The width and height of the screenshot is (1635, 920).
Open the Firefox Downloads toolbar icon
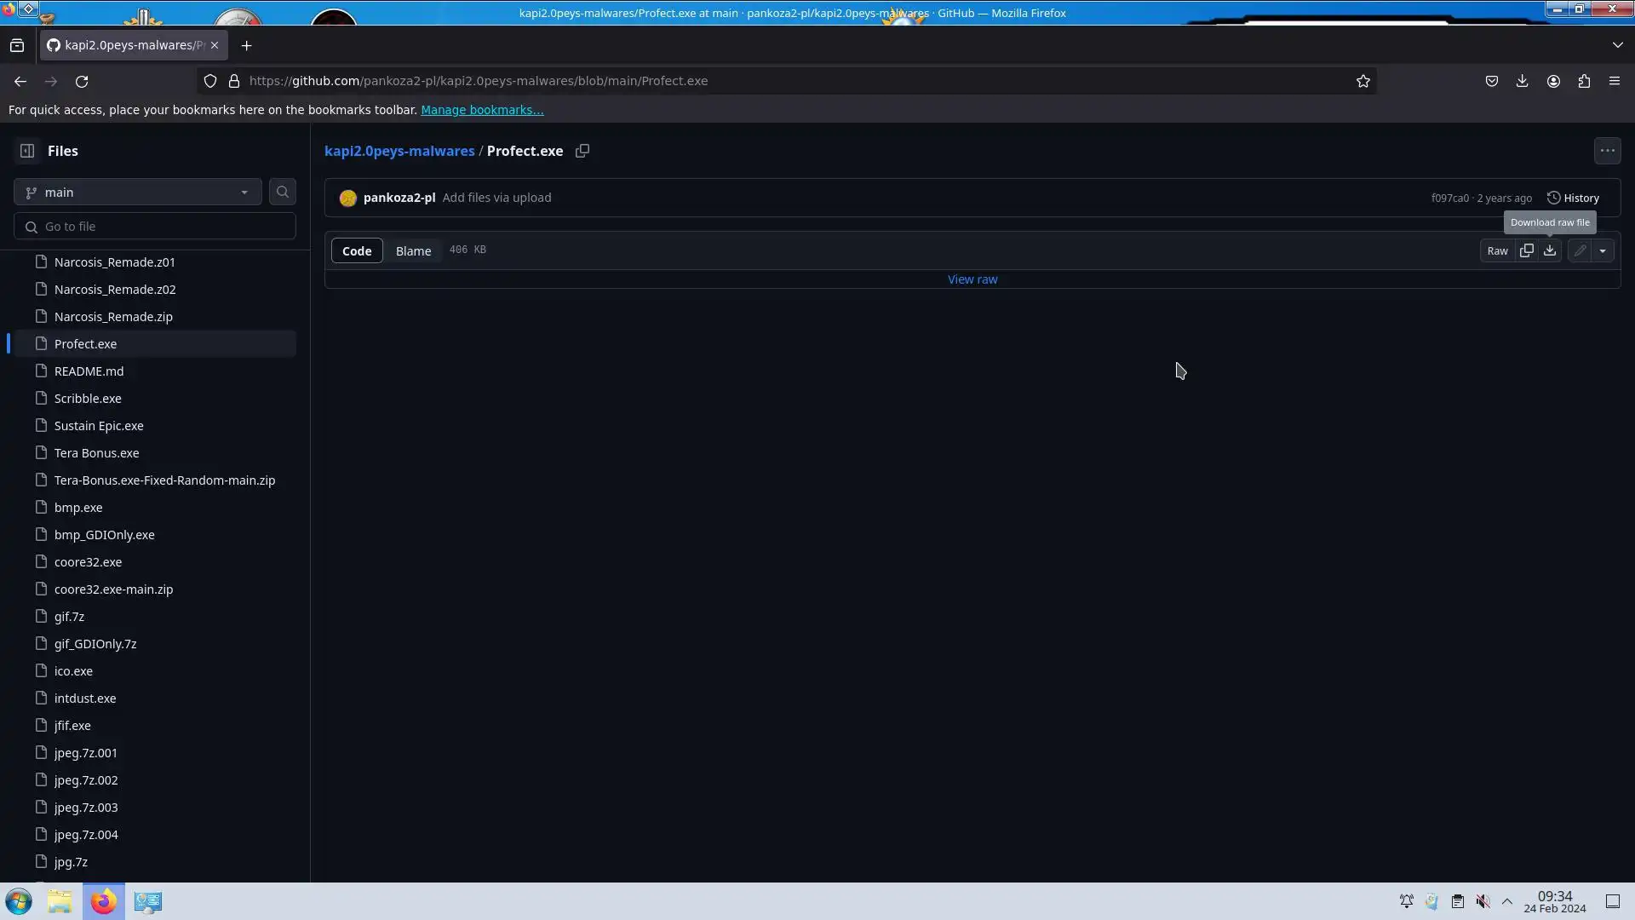pyautogui.click(x=1522, y=81)
